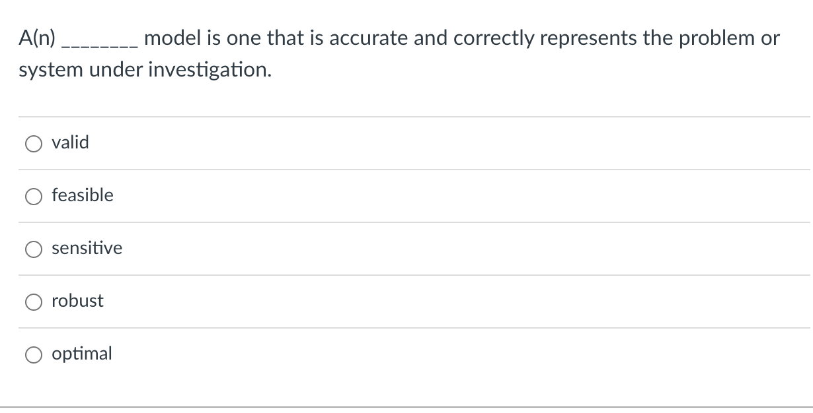Click the 'sensitive' answer label text
The width and height of the screenshot is (813, 413).
(87, 248)
